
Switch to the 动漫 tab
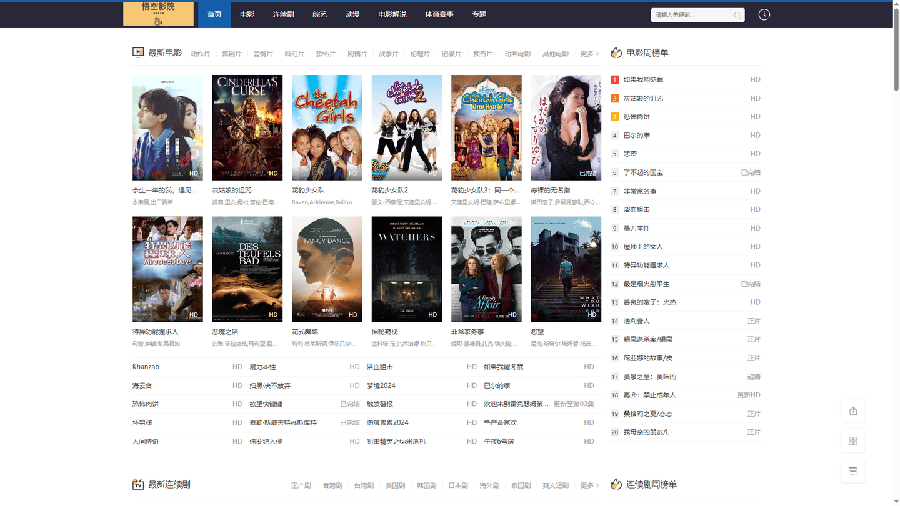pos(352,14)
